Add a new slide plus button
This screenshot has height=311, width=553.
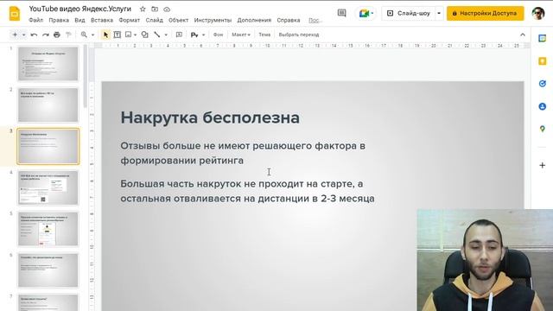click(15, 35)
